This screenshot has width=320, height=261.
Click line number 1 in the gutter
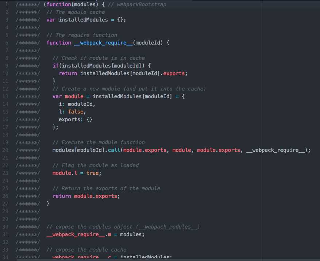point(7,4)
